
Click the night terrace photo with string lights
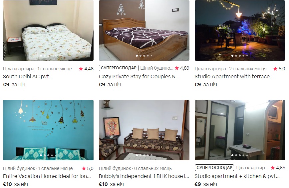pyautogui.click(x=240, y=30)
